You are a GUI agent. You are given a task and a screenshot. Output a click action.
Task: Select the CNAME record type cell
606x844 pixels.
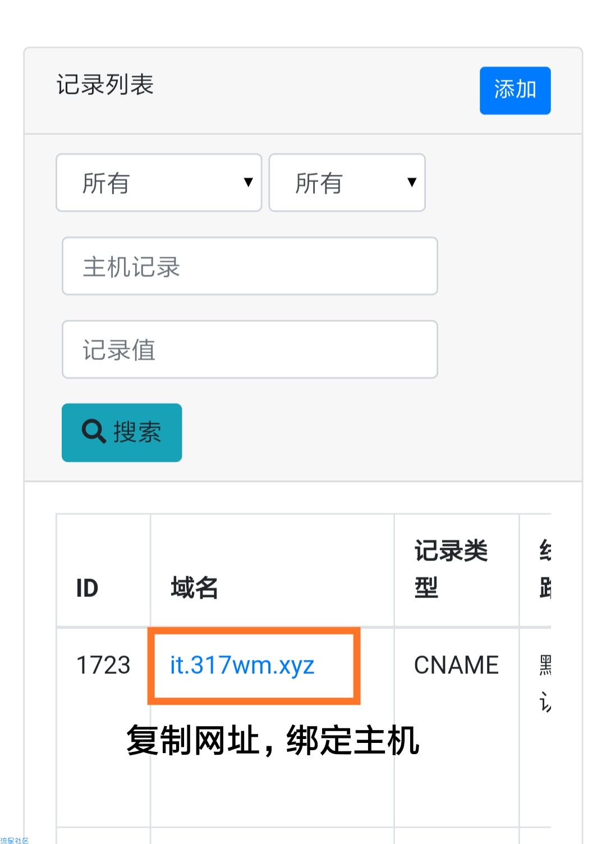456,665
